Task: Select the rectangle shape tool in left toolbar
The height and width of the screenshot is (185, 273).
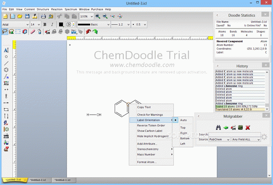Action: pos(6,110)
